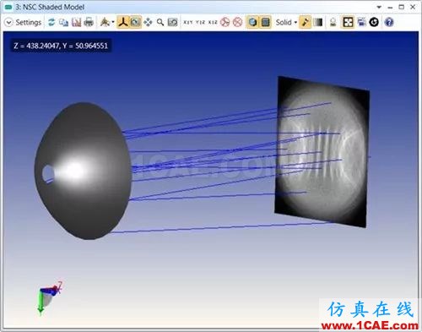
Task: Click the gradient background icon
Action: tap(318, 22)
